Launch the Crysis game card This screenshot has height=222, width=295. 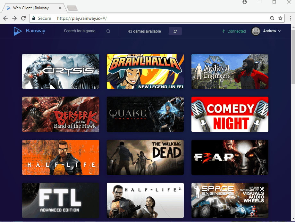61,71
